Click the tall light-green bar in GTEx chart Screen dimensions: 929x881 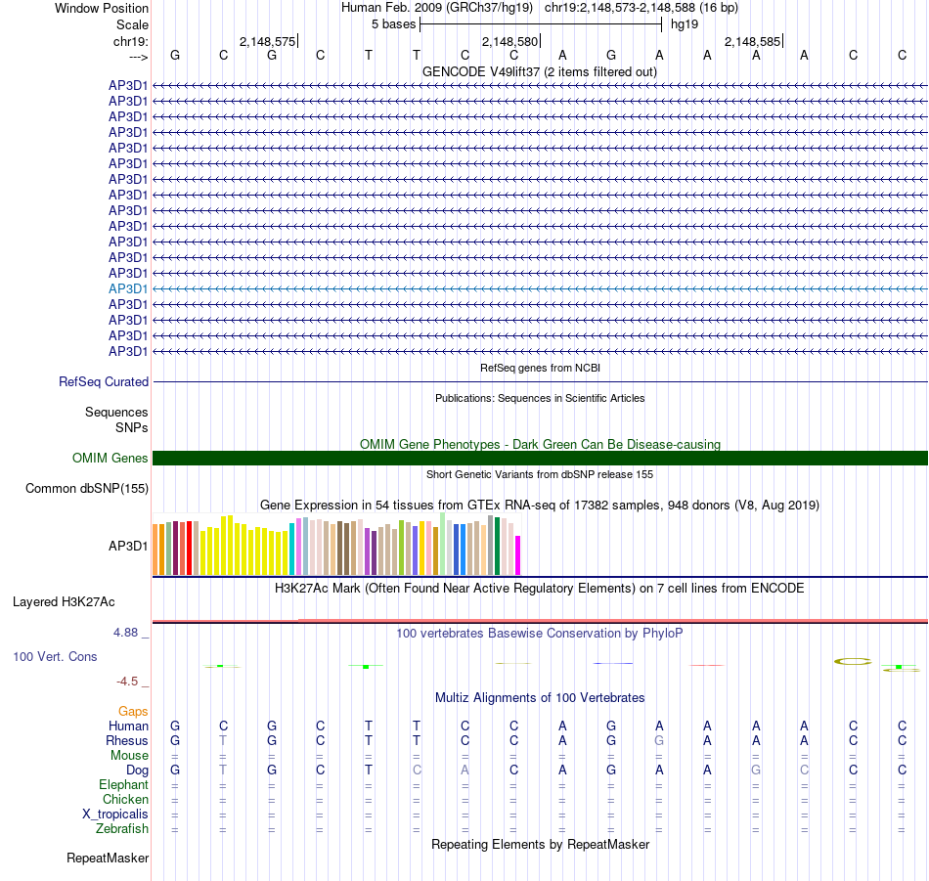pyautogui.click(x=443, y=544)
